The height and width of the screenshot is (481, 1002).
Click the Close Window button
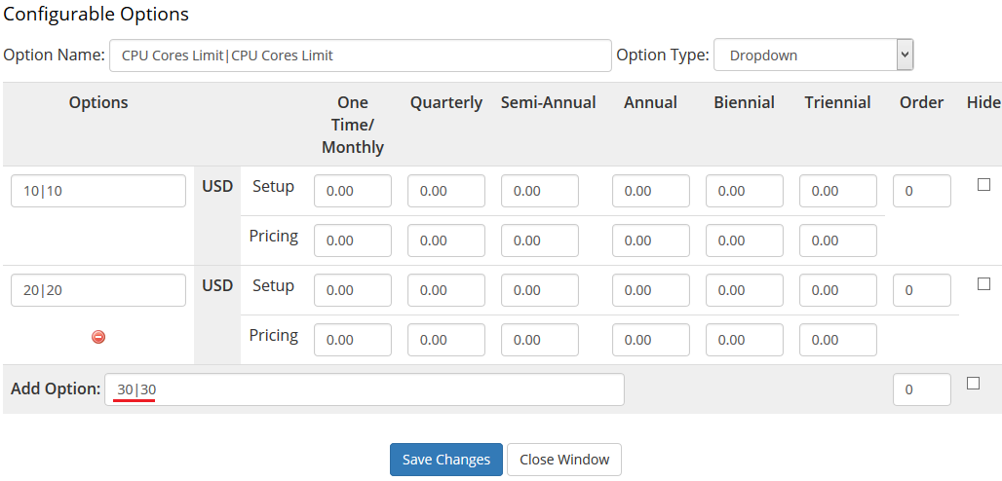(x=564, y=460)
